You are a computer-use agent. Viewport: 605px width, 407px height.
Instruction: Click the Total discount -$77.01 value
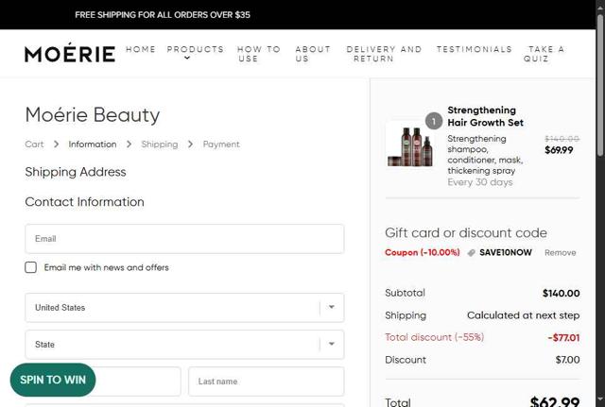(563, 338)
